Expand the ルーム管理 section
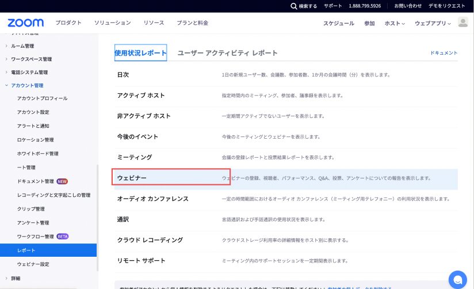Image resolution: width=474 pixels, height=289 pixels. [22, 45]
